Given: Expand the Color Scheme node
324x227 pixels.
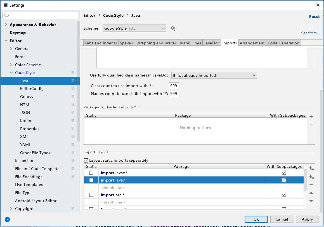Looking at the screenshot, I should point(11,64).
